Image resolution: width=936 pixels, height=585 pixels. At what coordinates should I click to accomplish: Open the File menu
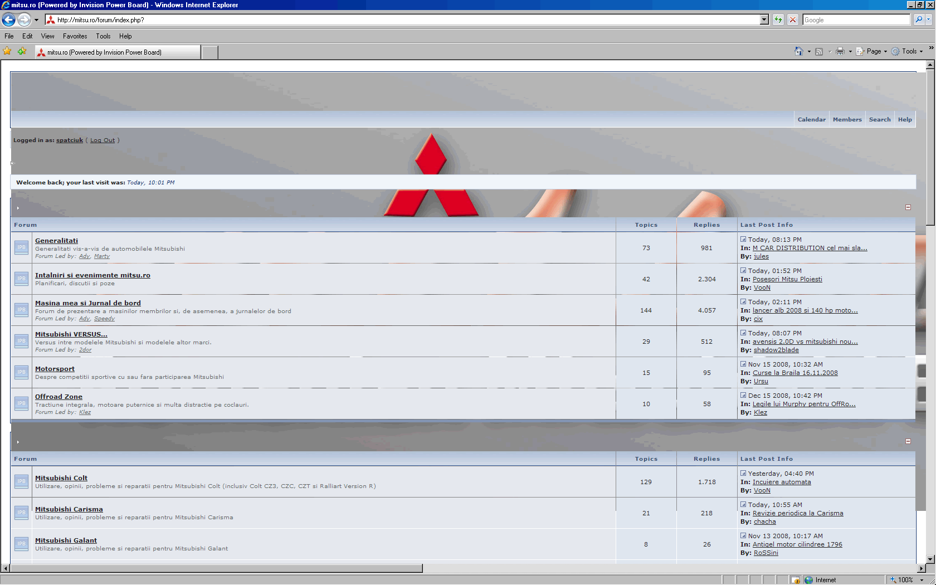point(9,36)
